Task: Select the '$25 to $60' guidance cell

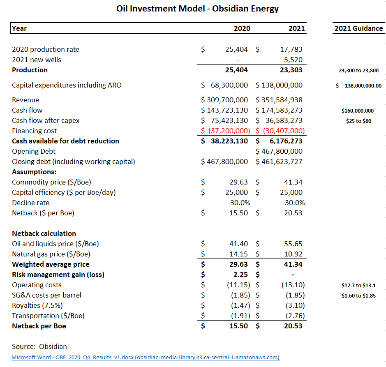Action: click(358, 121)
